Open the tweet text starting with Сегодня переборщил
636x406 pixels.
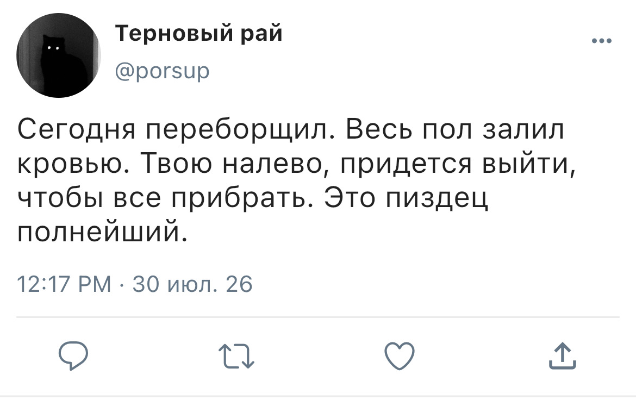coord(296,181)
